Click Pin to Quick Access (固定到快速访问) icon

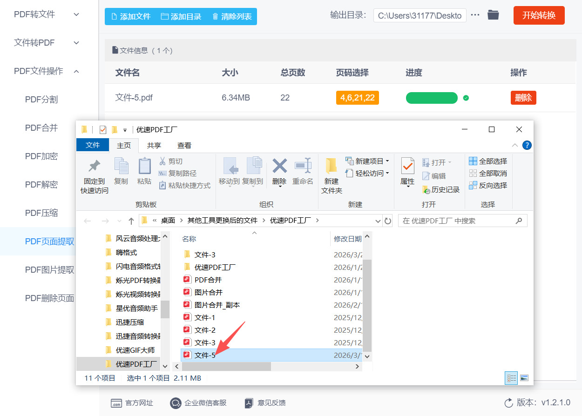pos(95,166)
